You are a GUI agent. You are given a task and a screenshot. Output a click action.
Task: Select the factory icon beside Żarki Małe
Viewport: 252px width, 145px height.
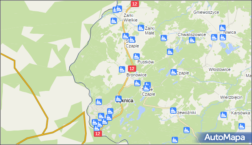(141, 28)
